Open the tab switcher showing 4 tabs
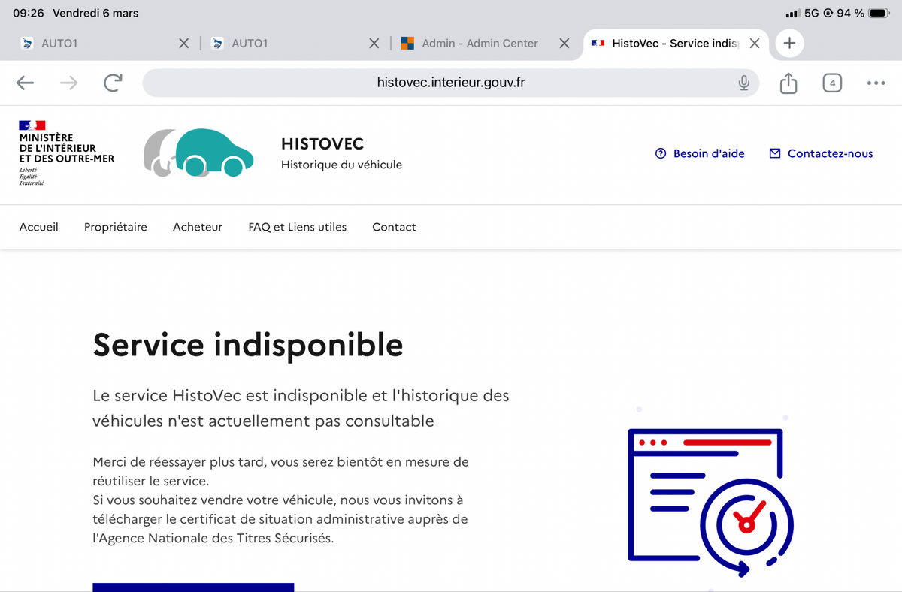The image size is (902, 592). [x=831, y=83]
